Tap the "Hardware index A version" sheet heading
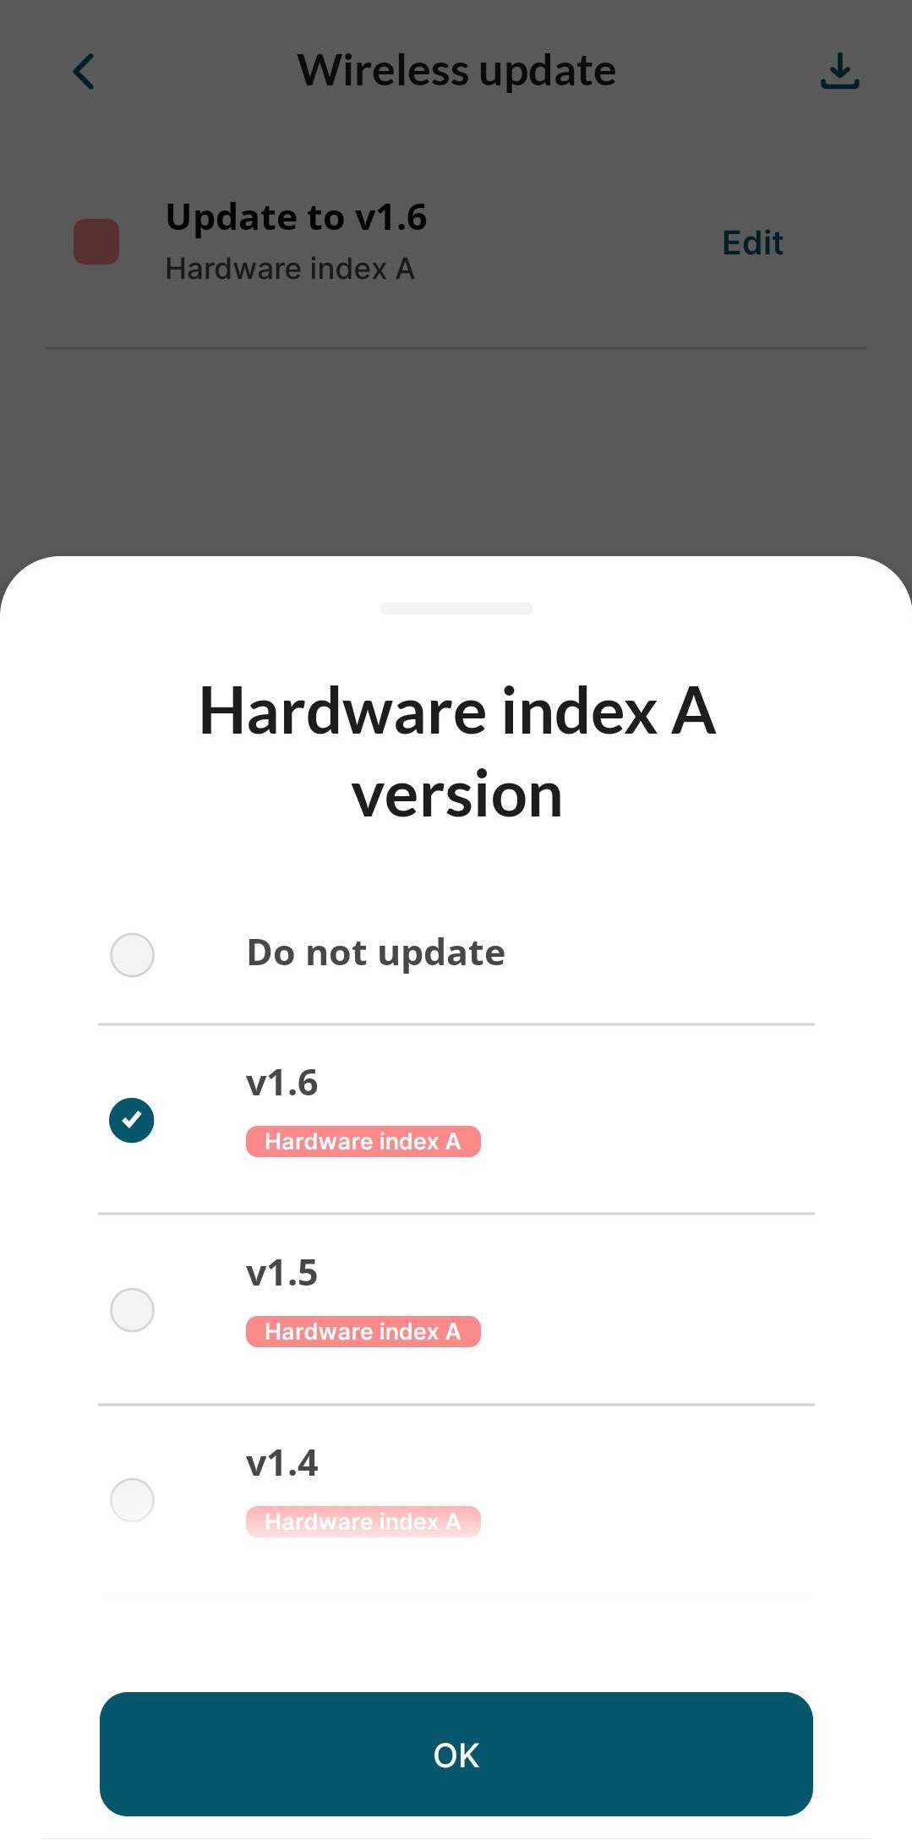The height and width of the screenshot is (1840, 912). tap(456, 752)
